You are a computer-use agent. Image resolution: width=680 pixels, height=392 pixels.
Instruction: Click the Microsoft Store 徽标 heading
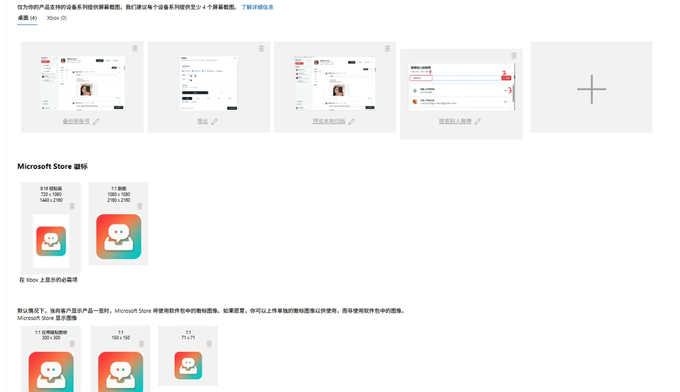click(x=53, y=167)
